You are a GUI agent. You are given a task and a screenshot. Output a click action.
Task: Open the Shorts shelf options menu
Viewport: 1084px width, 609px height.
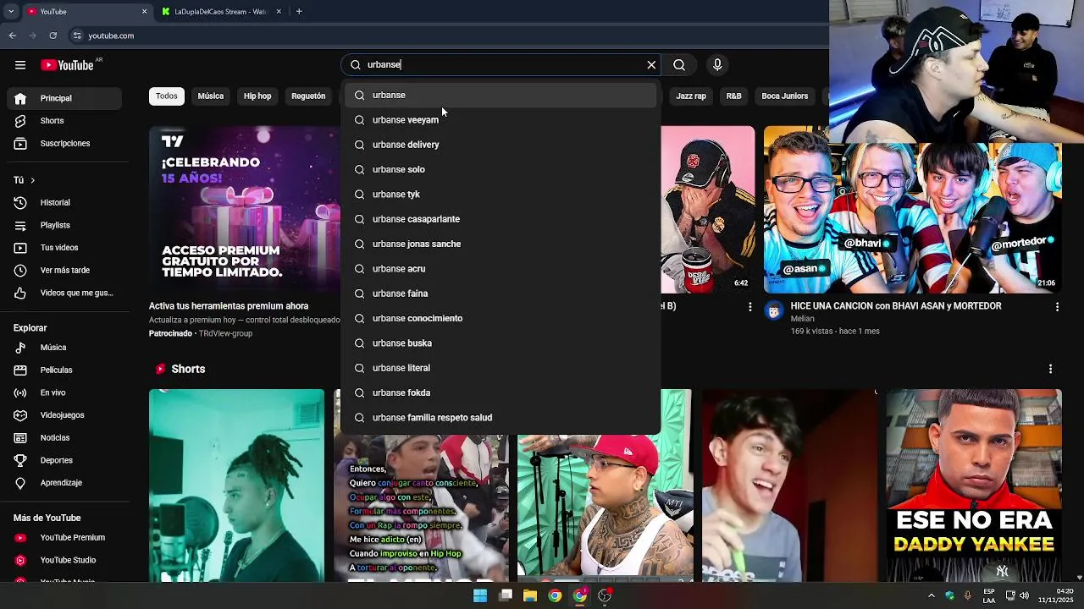[1050, 370]
